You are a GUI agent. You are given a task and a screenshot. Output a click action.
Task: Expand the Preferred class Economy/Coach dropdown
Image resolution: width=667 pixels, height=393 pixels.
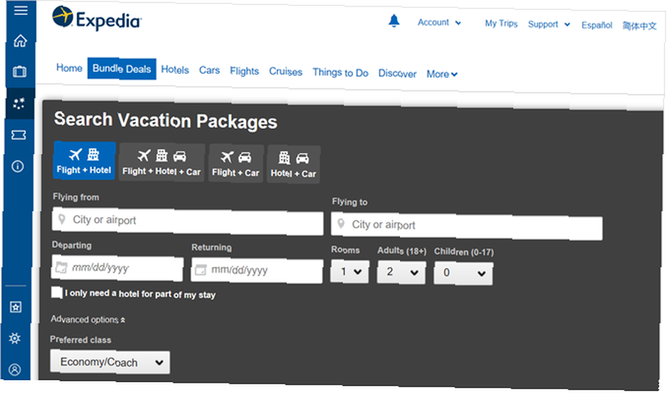[110, 362]
